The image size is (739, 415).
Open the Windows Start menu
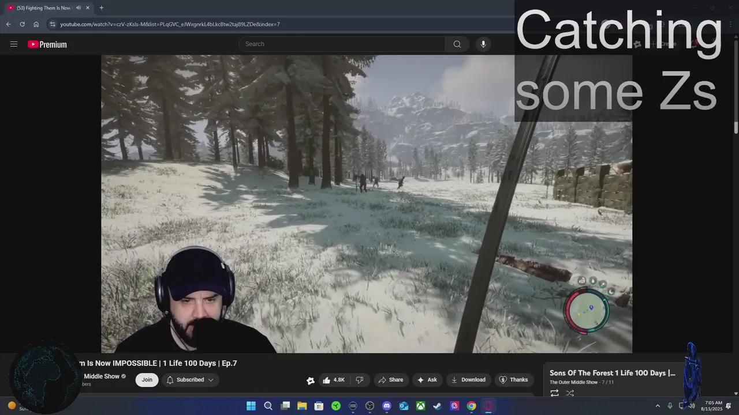(x=251, y=406)
